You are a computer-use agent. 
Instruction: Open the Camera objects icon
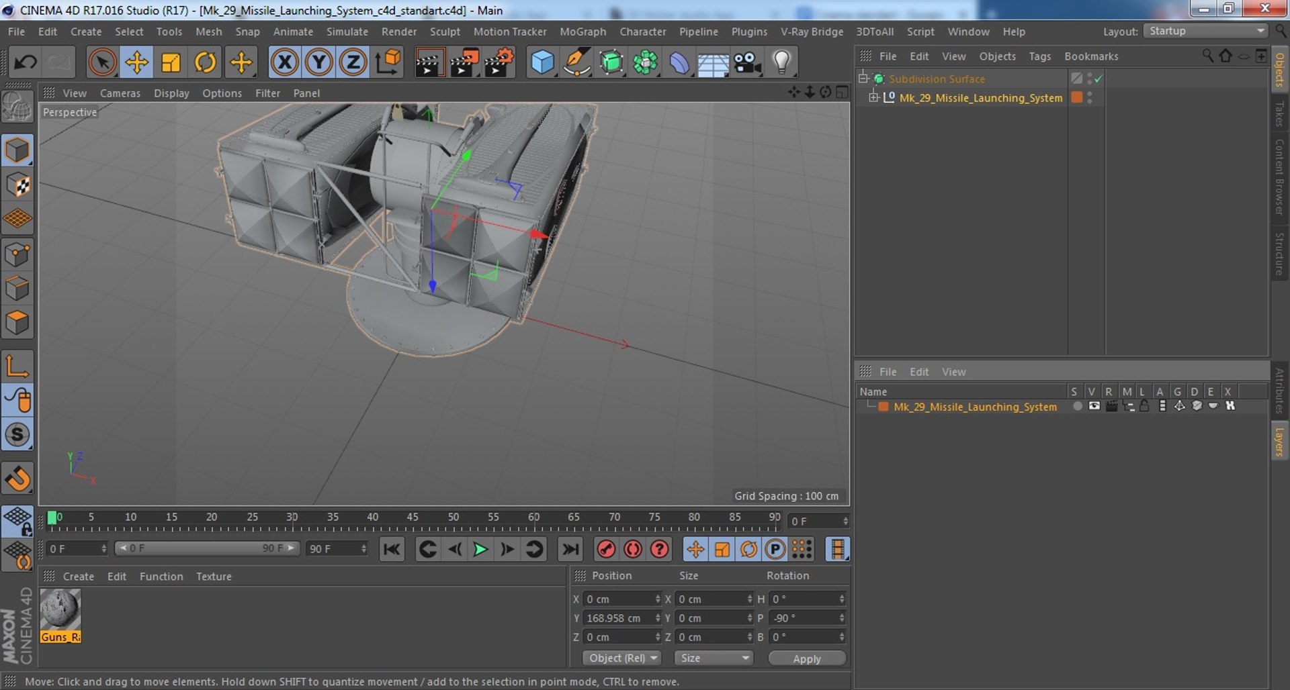coord(747,62)
